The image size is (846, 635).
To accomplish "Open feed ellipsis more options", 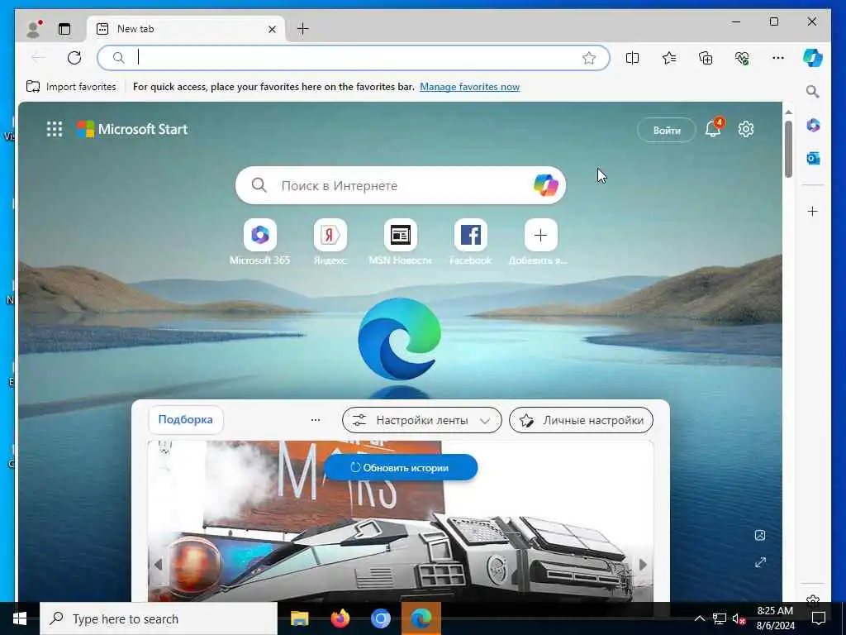I will click(x=316, y=419).
